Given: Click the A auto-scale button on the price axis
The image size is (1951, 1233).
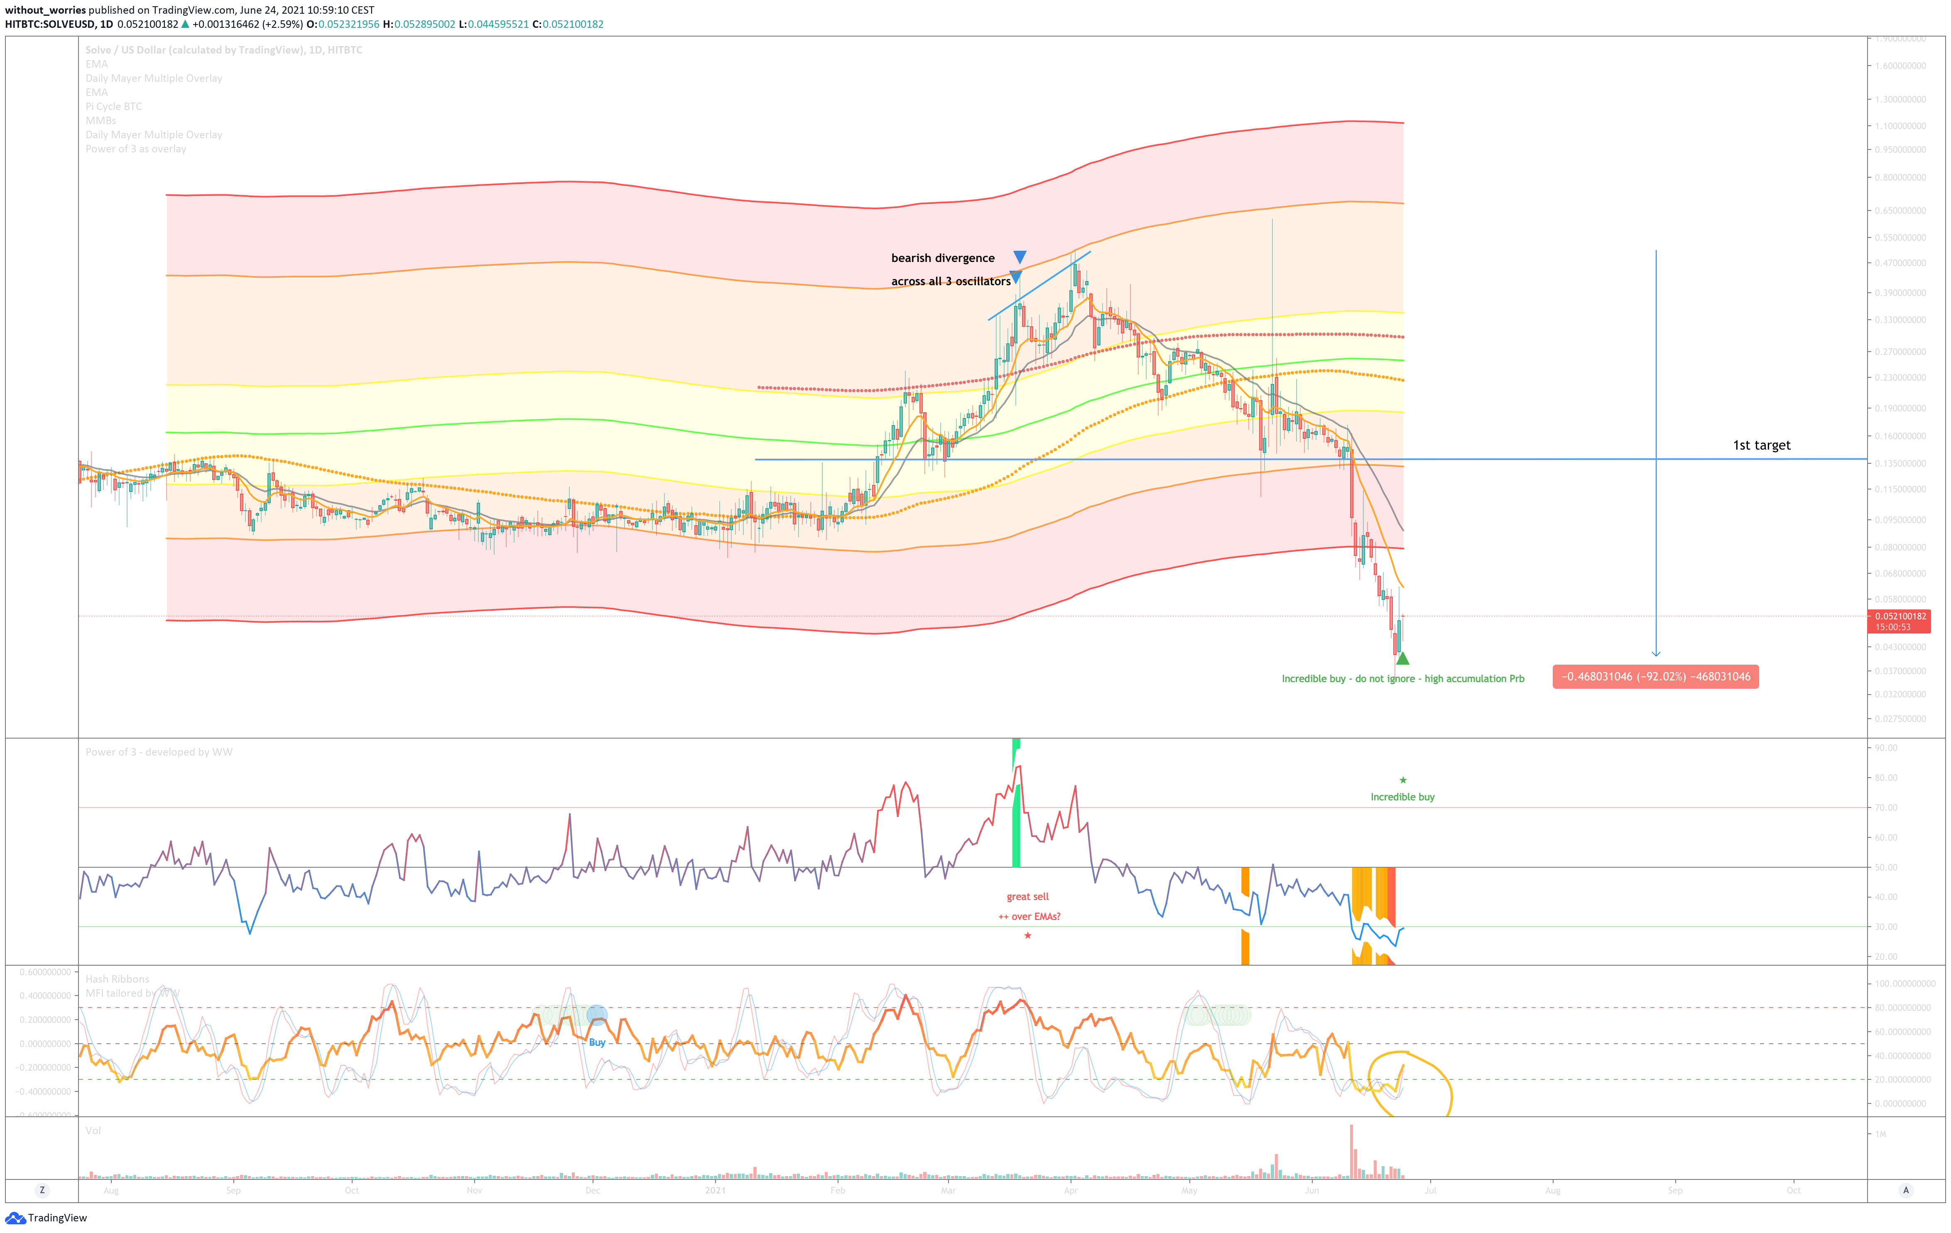Looking at the screenshot, I should click(x=1906, y=1190).
